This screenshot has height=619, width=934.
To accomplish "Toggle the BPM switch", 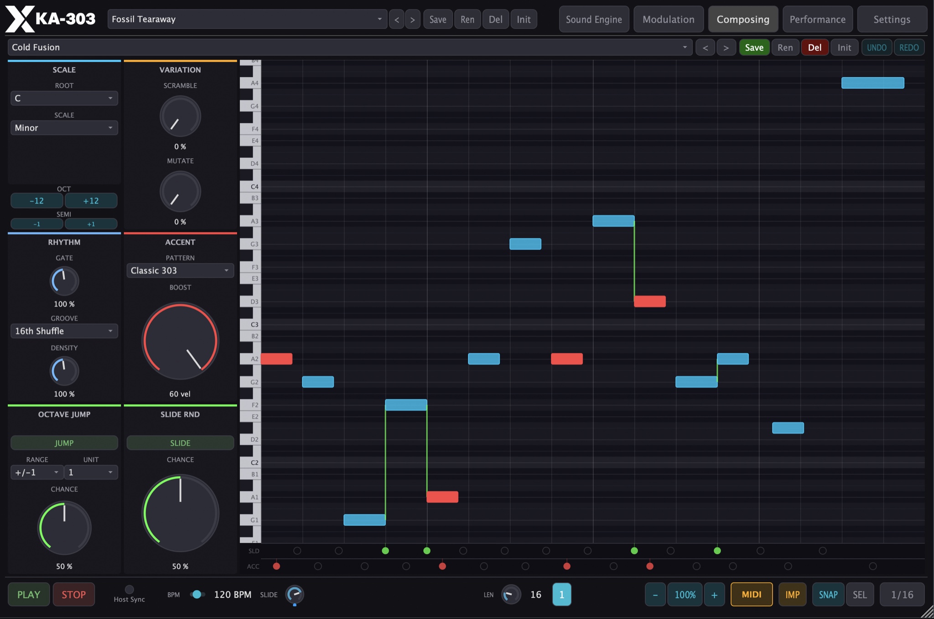I will pyautogui.click(x=197, y=594).
